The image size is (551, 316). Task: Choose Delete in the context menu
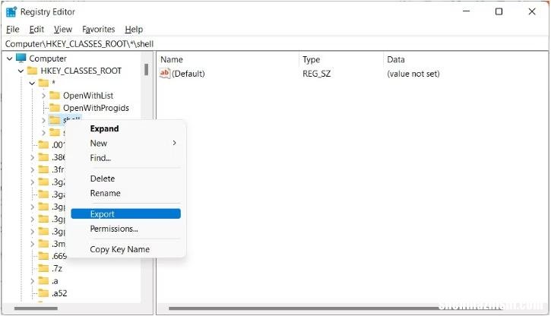pos(126,179)
